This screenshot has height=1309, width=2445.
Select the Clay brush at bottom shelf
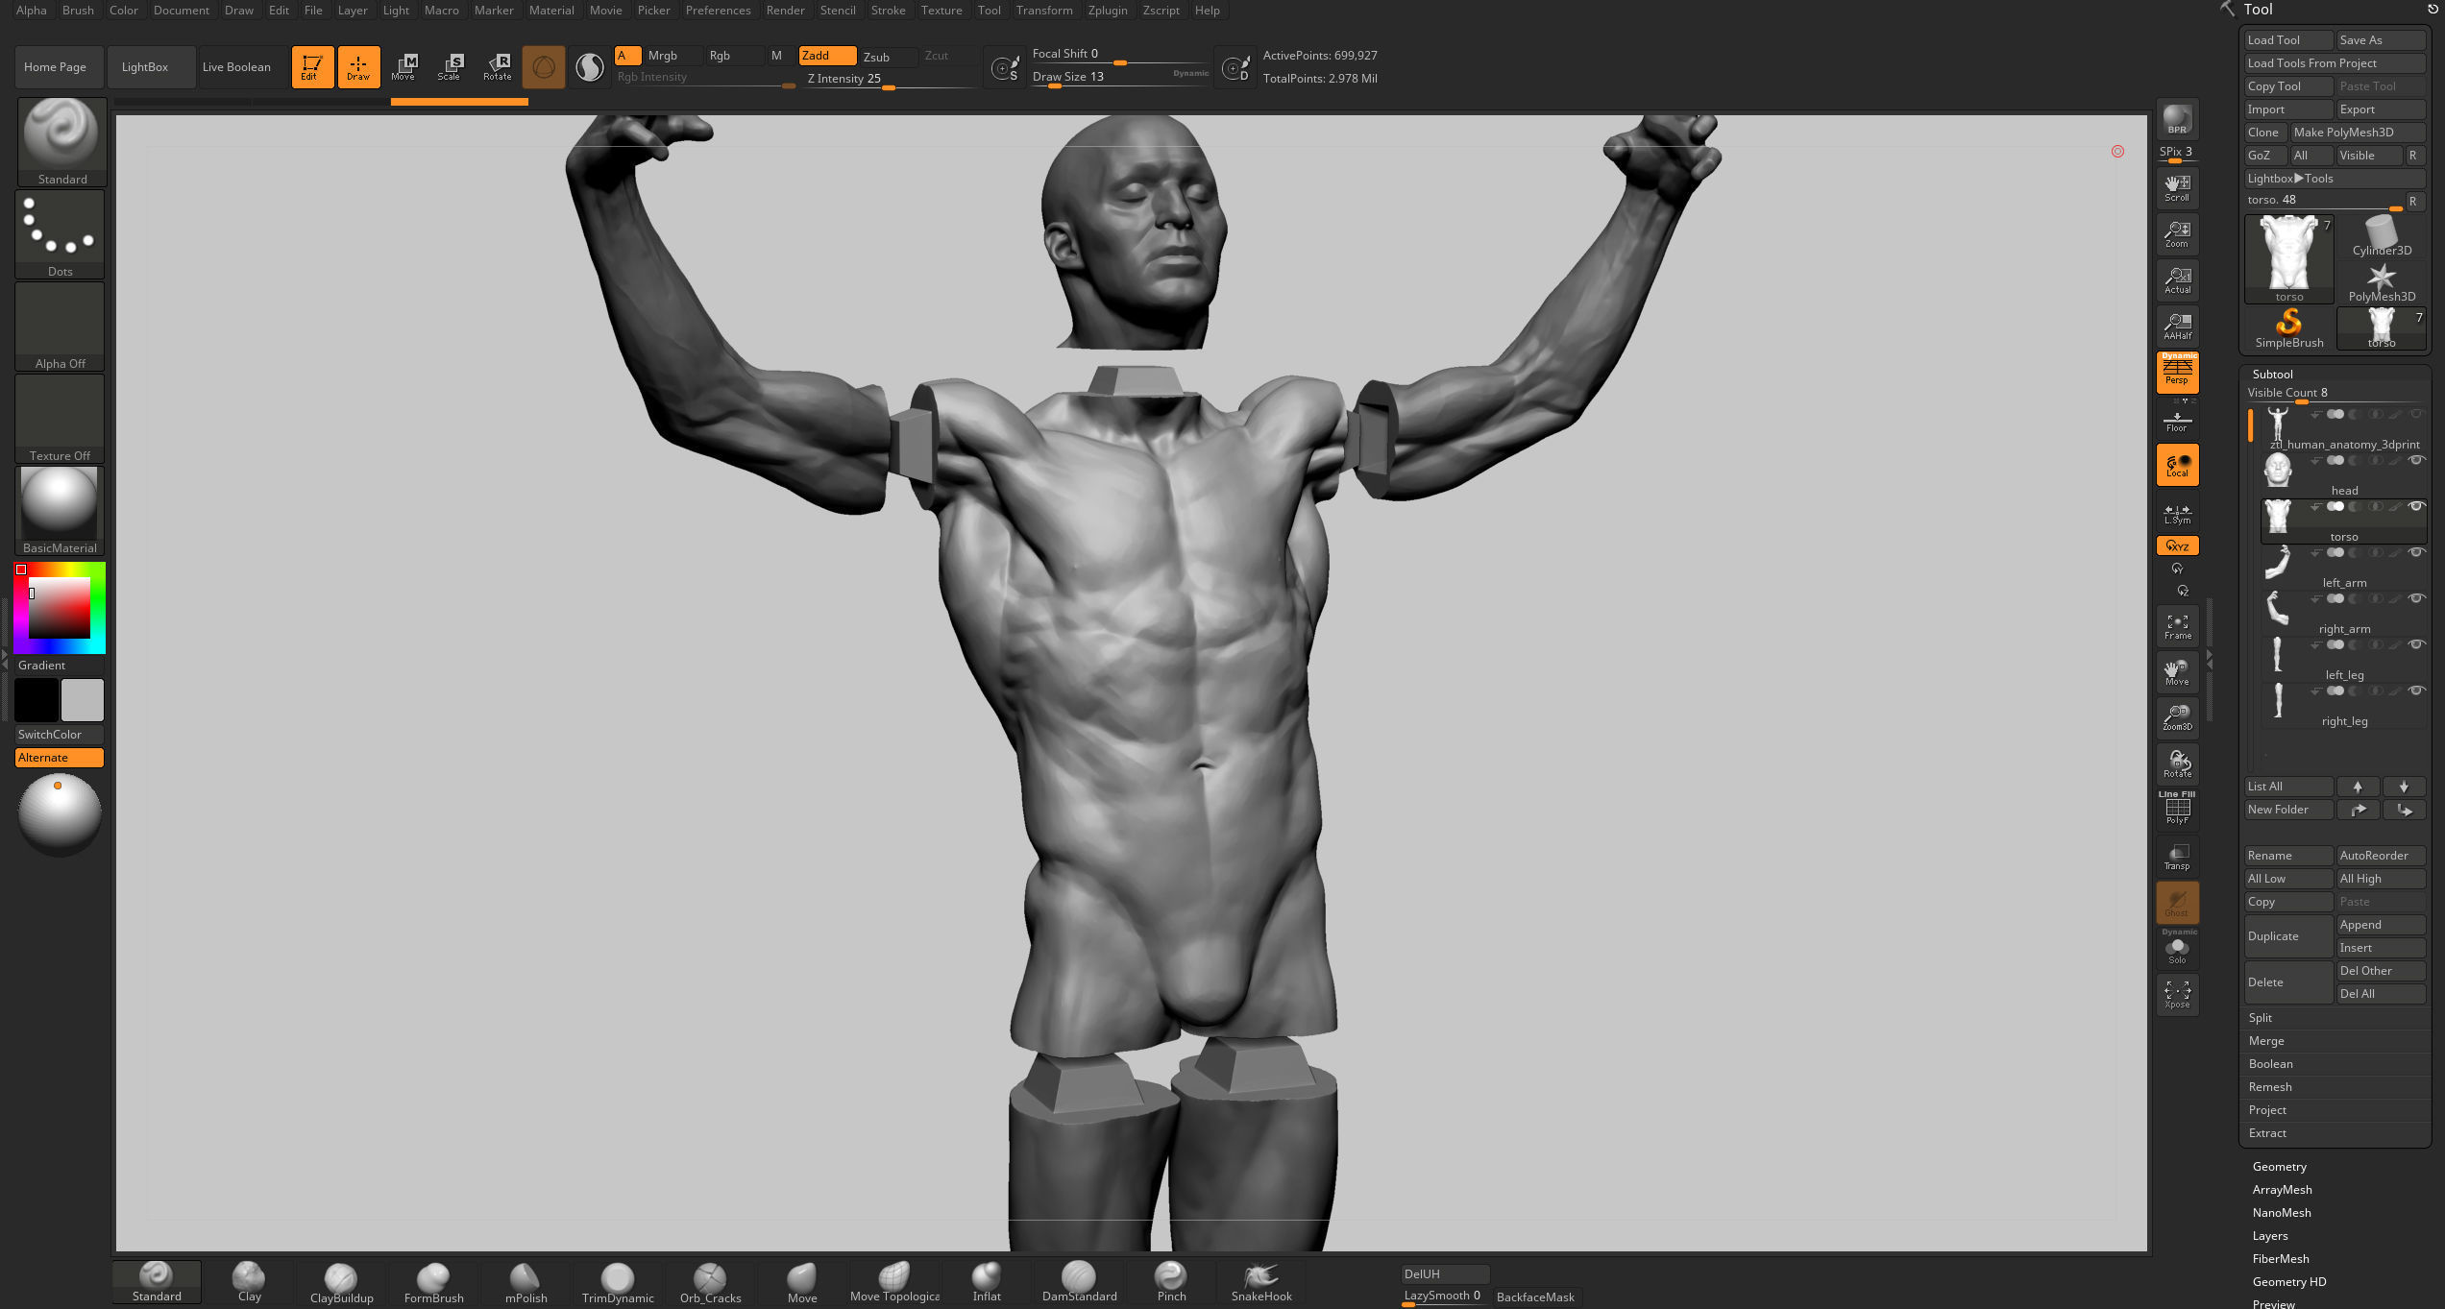(249, 1282)
